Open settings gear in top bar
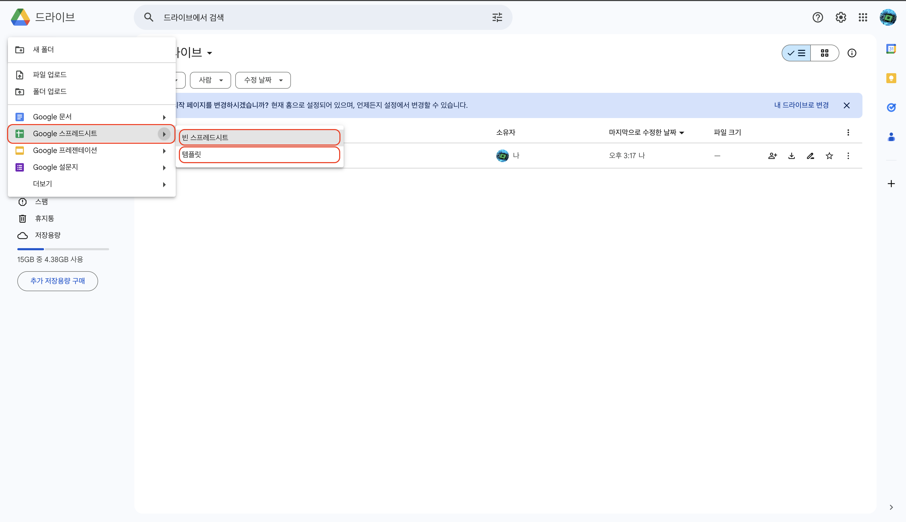 tap(840, 17)
